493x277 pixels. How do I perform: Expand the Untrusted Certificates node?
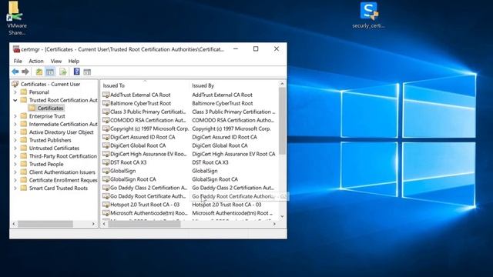tap(15, 148)
